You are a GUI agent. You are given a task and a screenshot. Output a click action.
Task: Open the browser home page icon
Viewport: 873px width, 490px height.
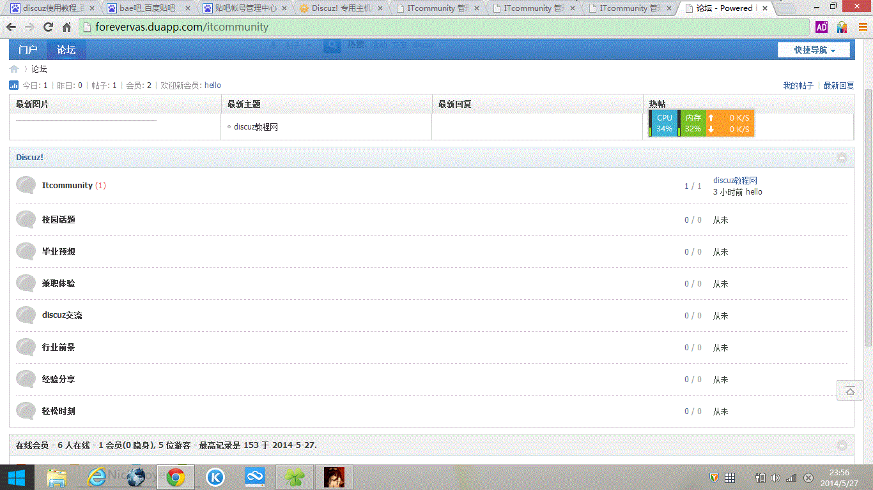point(66,27)
